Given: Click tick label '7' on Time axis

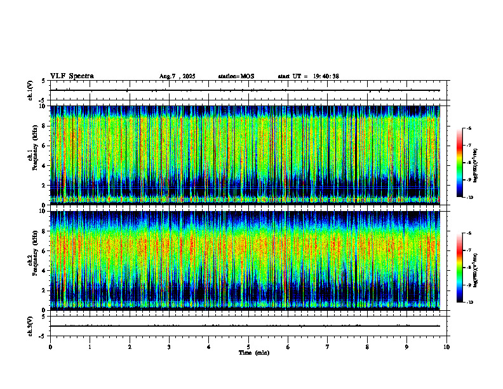Looking at the screenshot, I should (328, 347).
